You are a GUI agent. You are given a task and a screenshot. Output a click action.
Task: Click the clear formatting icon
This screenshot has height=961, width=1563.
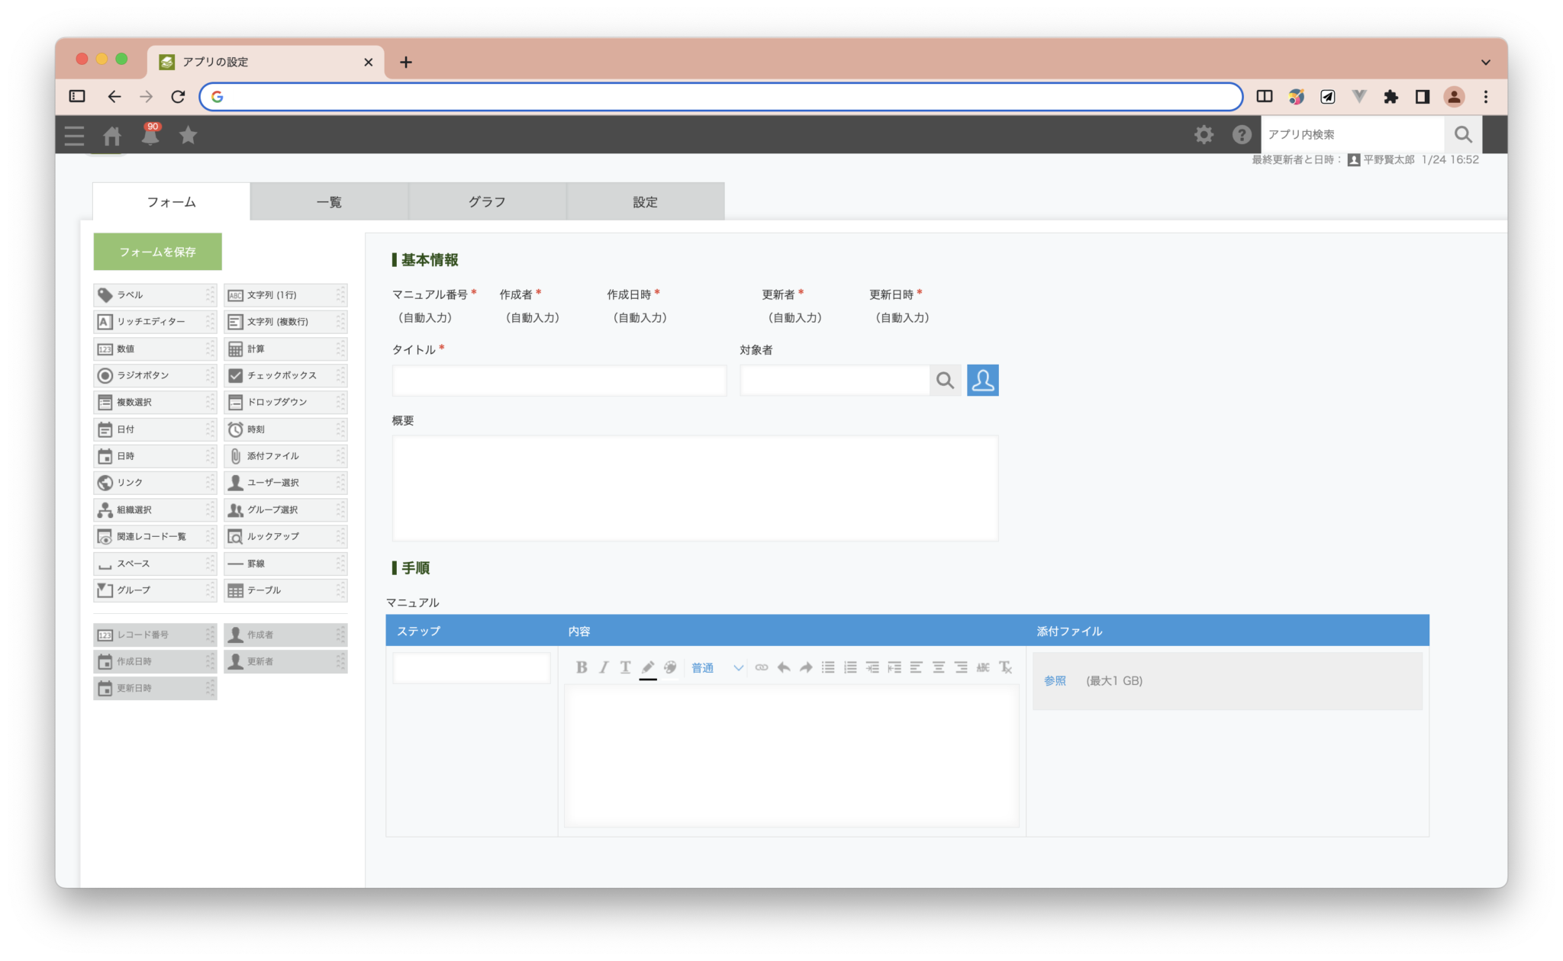[x=1005, y=667]
